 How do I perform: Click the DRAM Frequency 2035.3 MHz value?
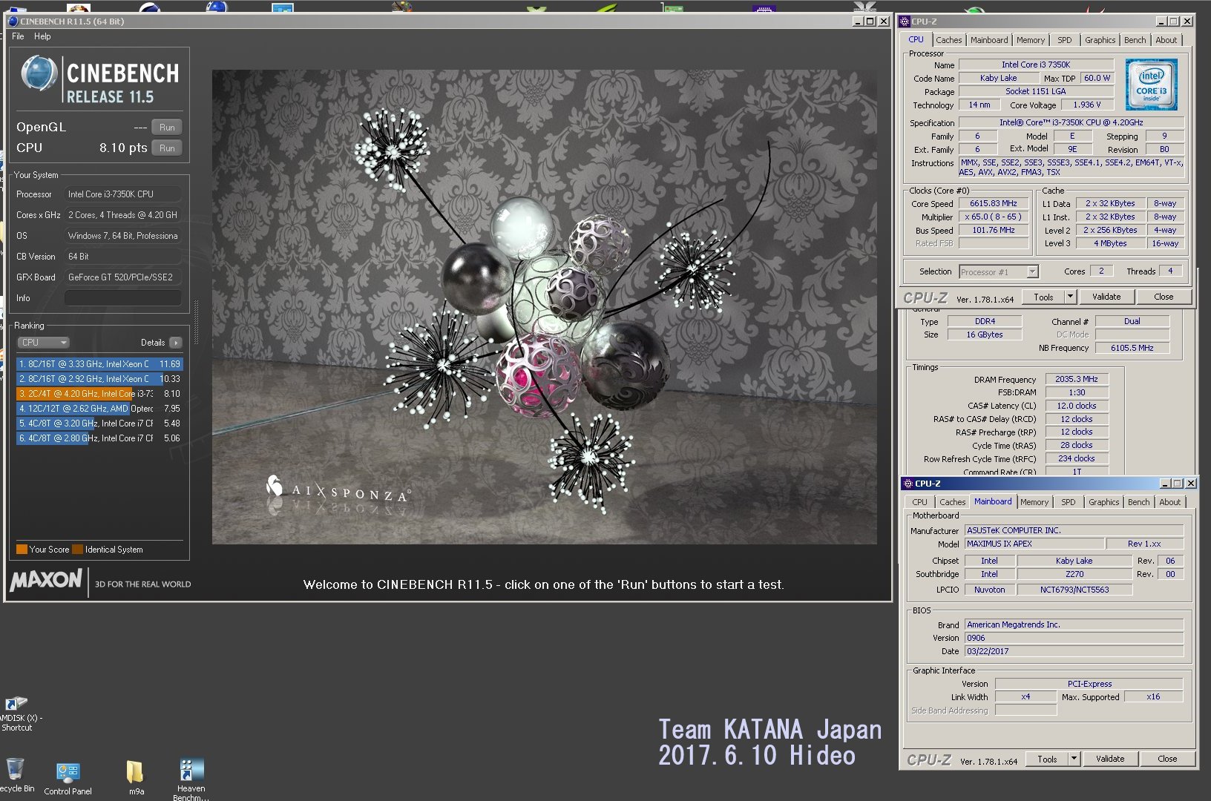[x=1077, y=379]
